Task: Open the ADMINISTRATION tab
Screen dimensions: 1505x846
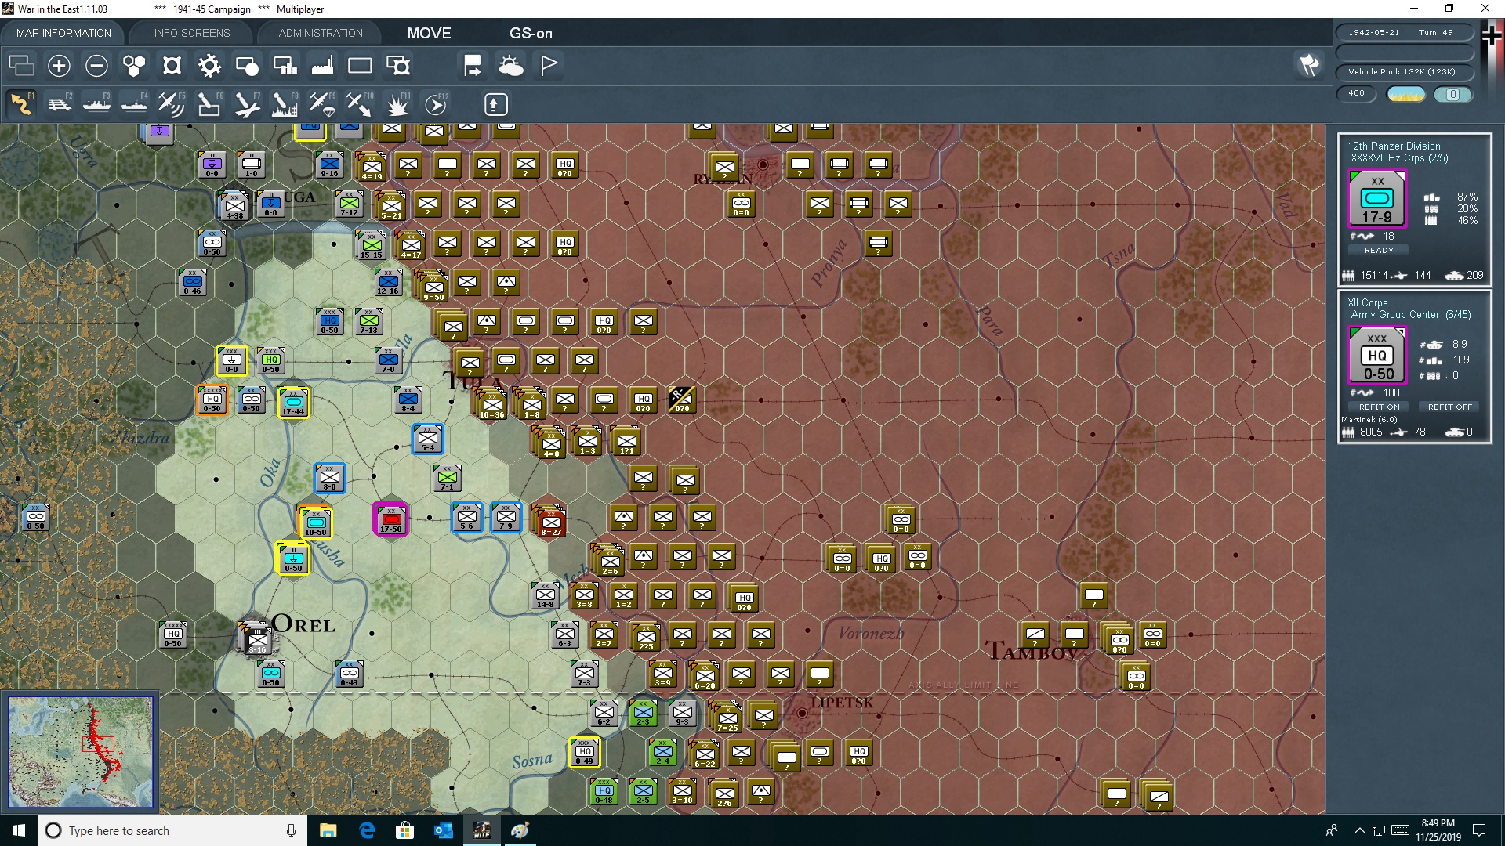Action: pyautogui.click(x=321, y=33)
